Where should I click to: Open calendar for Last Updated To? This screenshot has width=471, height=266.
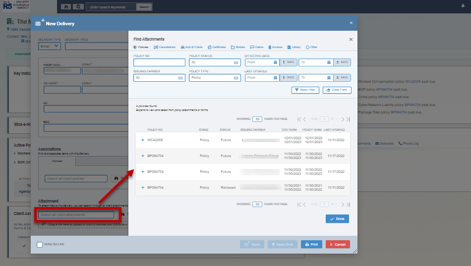[328, 78]
